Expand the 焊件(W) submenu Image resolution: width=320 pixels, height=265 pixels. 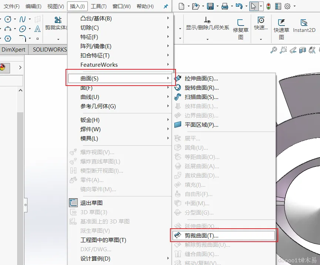120,129
